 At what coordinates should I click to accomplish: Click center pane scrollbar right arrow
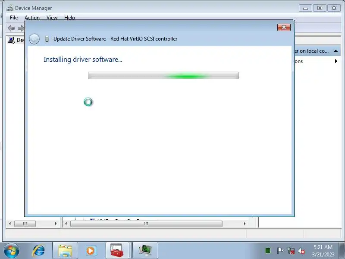pos(245,224)
